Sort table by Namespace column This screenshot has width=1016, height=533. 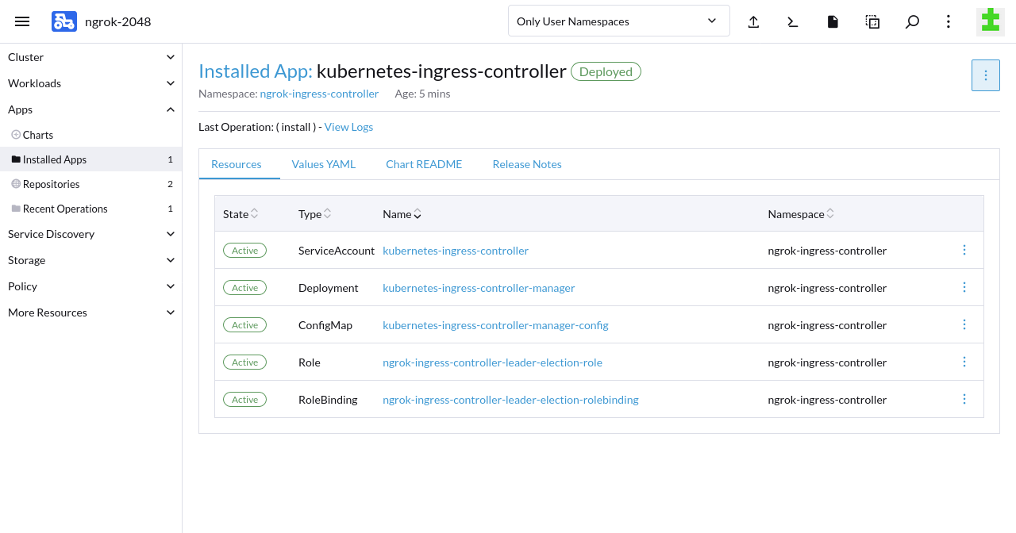(x=801, y=214)
